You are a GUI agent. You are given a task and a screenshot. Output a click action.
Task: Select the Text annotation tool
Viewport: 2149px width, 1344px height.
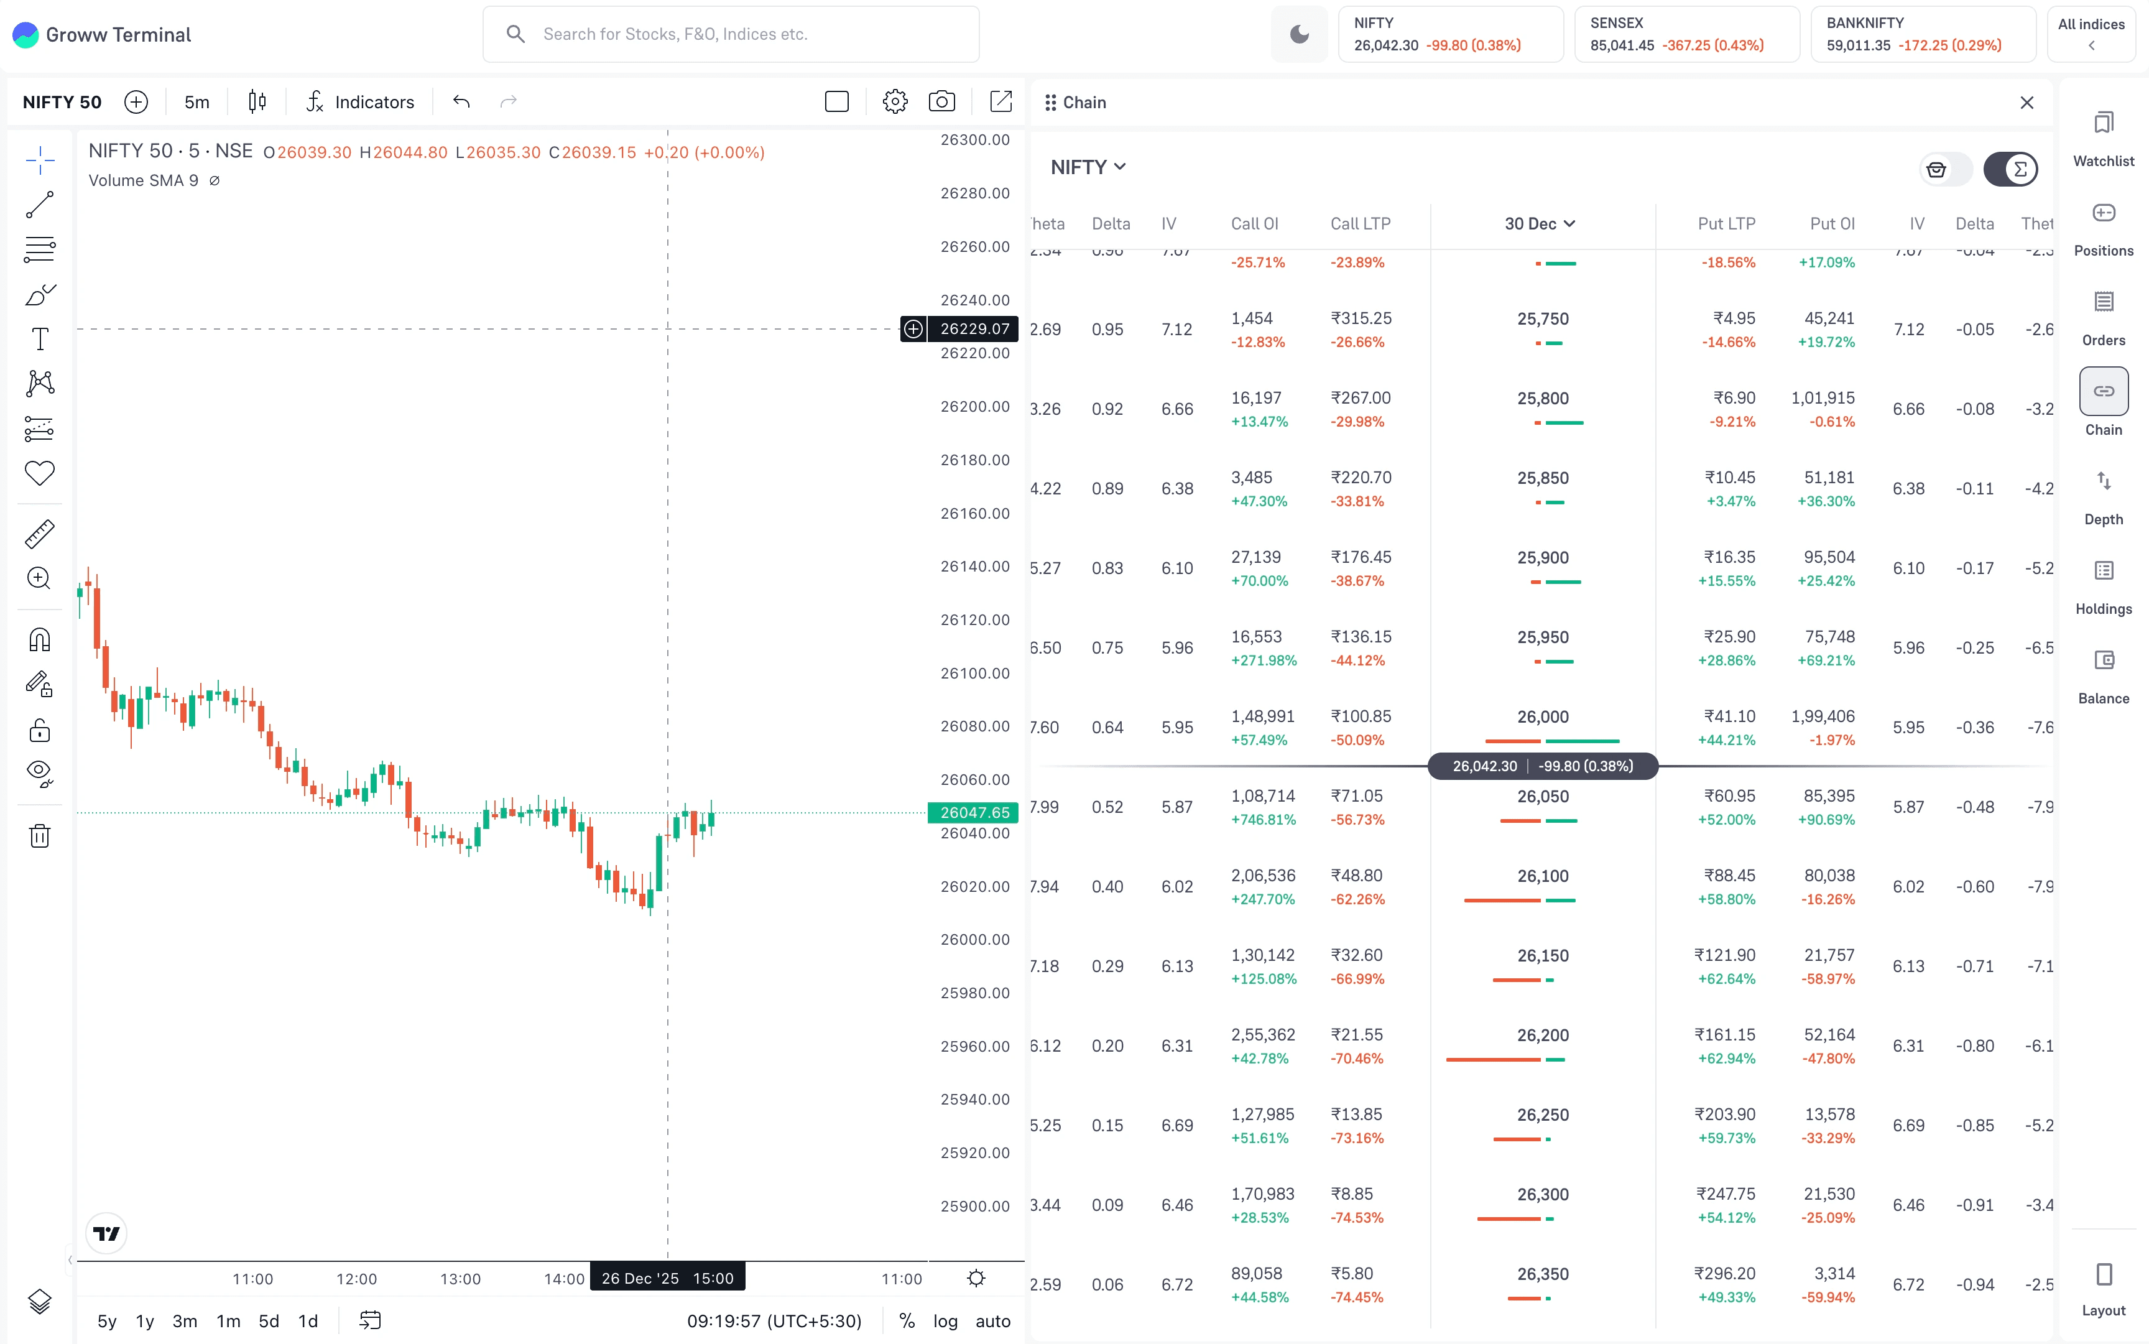pos(39,340)
